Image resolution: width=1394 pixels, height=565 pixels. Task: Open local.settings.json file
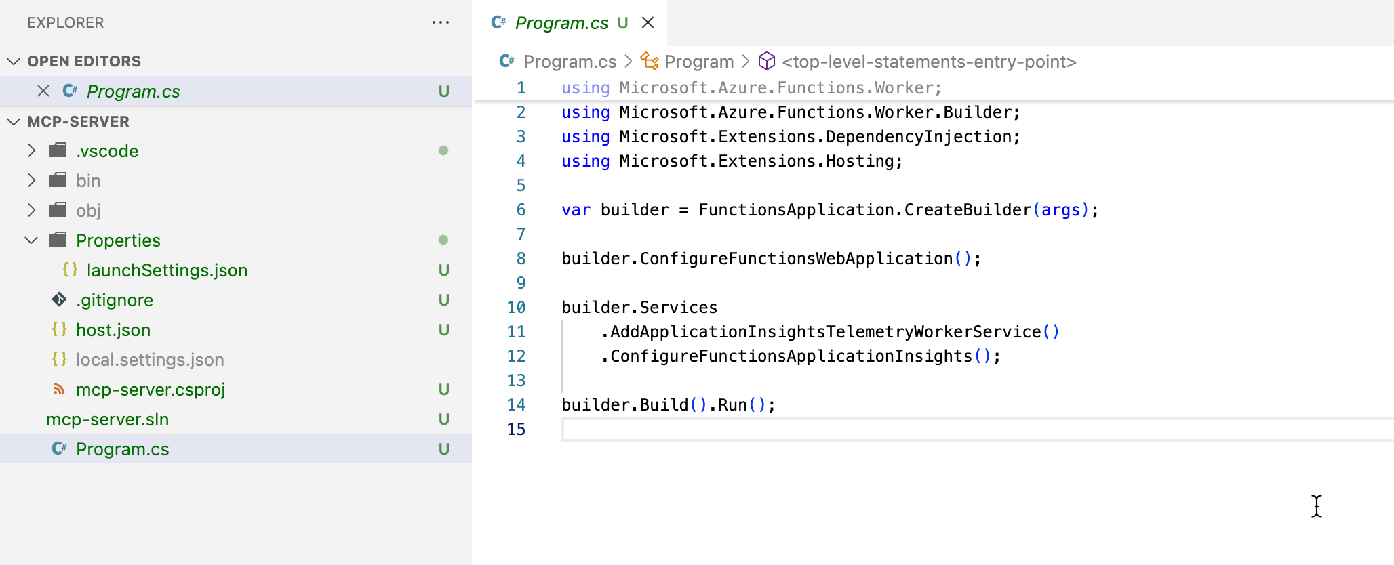coord(150,359)
